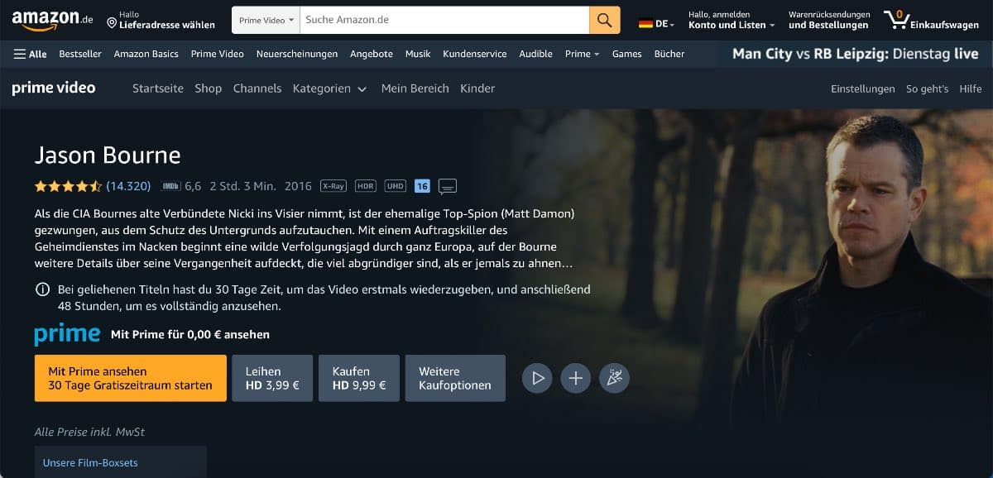Open Unsere Film-Boxsets link
Image resolution: width=993 pixels, height=478 pixels.
(90, 463)
